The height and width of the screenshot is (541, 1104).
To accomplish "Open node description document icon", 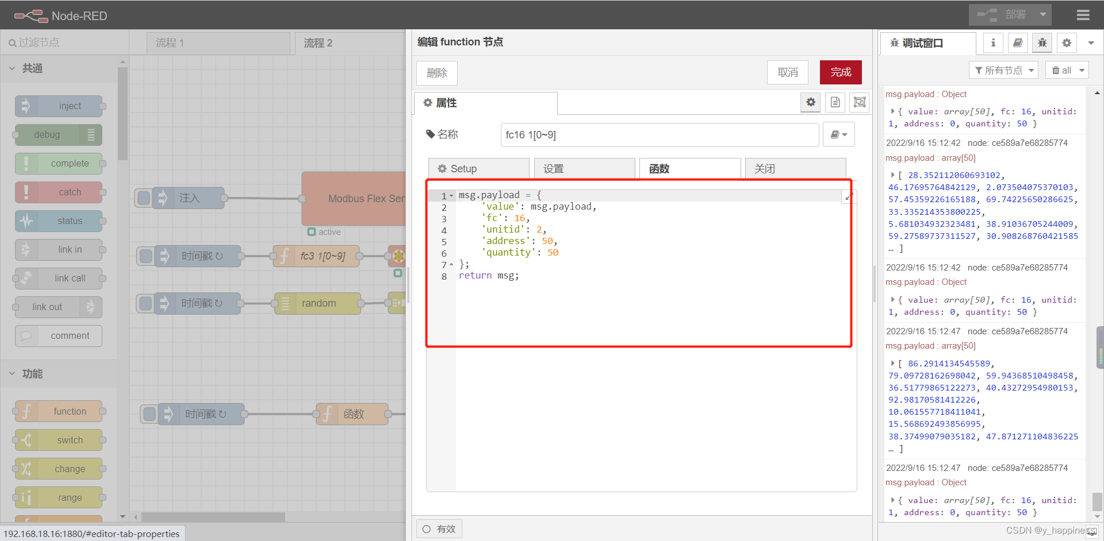I will pyautogui.click(x=835, y=102).
